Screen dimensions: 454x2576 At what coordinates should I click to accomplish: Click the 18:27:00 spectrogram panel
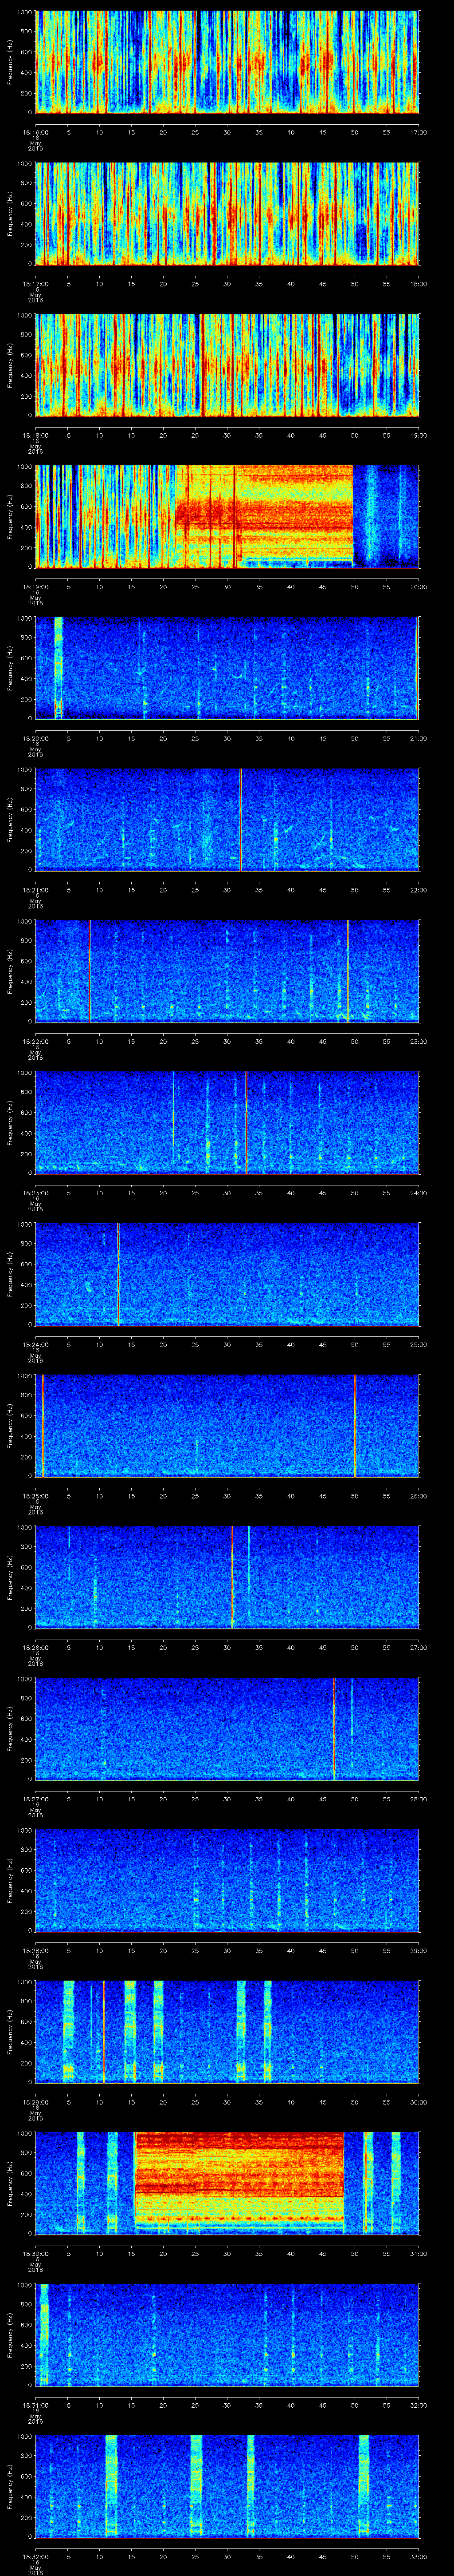227,1729
